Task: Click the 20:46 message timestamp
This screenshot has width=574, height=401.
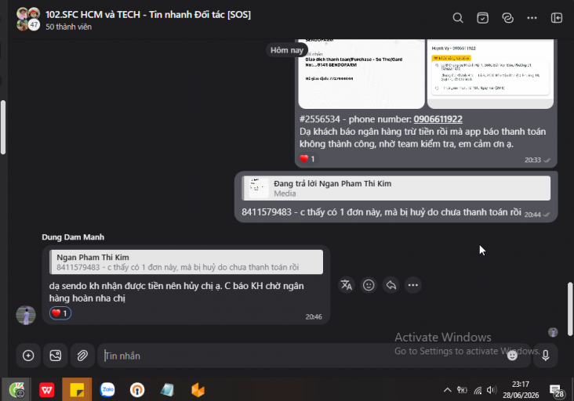Action: point(314,317)
